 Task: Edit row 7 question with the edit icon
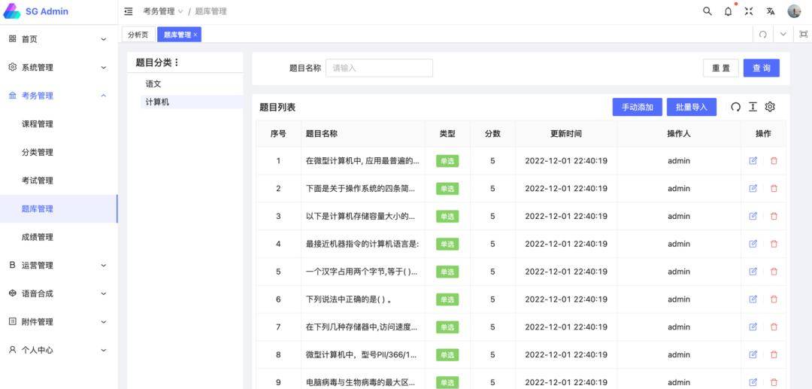click(753, 327)
